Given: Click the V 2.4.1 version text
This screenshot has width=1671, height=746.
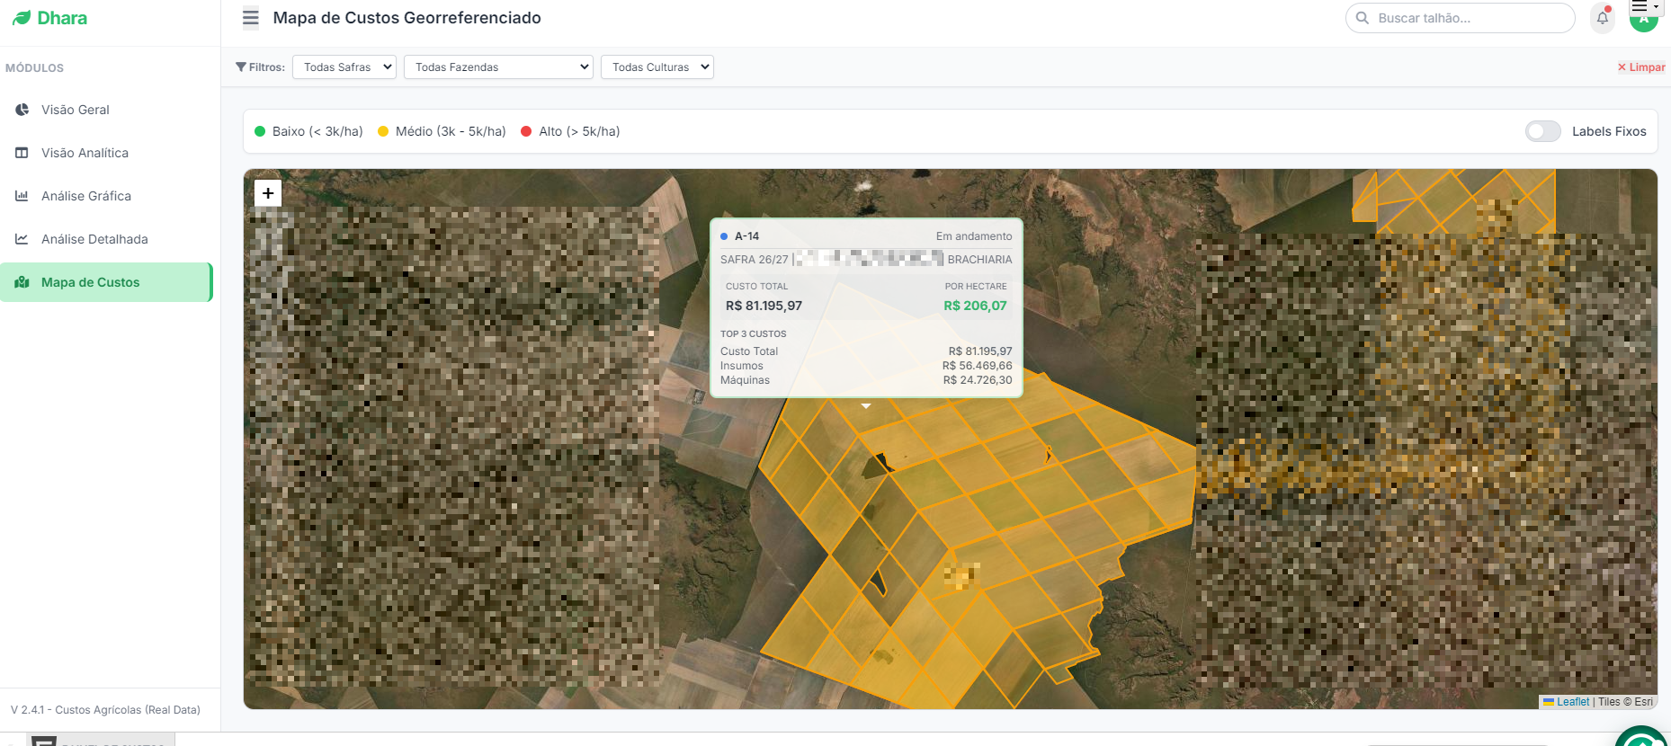Looking at the screenshot, I should [x=105, y=710].
